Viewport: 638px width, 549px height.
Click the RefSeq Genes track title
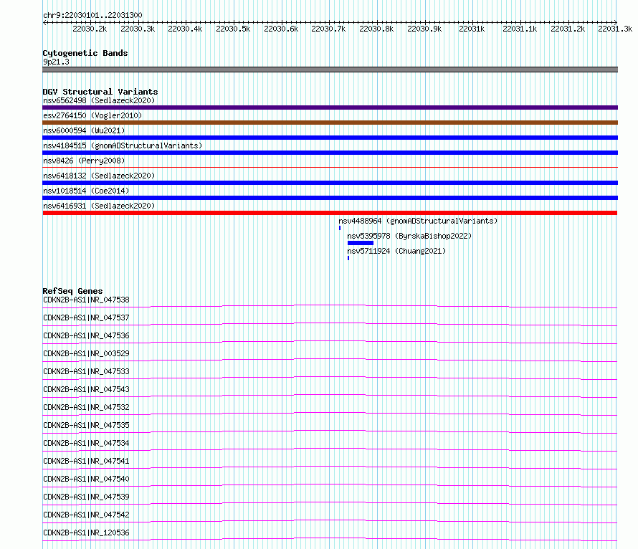pyautogui.click(x=73, y=291)
